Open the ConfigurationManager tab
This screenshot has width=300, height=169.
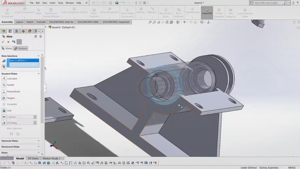click(16, 31)
